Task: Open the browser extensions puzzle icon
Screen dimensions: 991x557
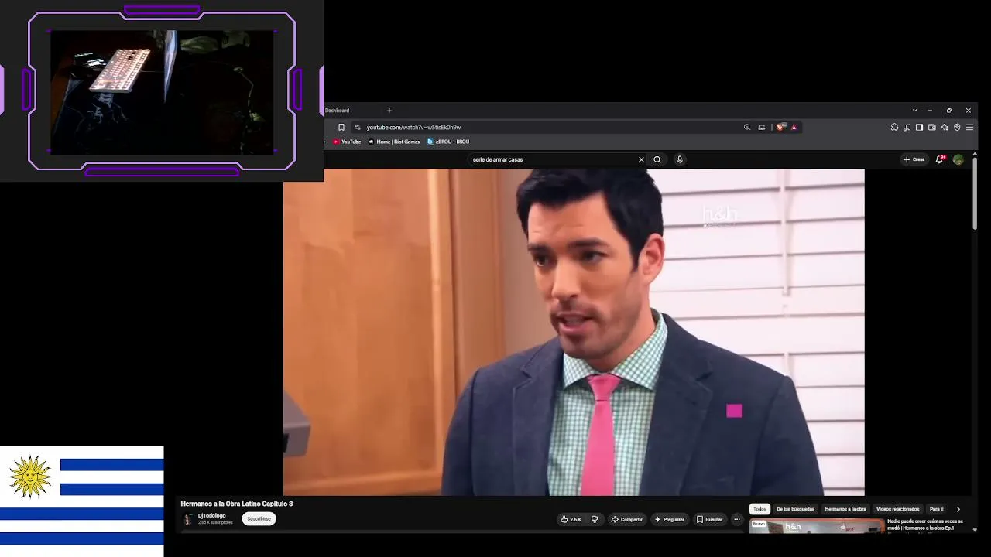Action: tap(894, 127)
